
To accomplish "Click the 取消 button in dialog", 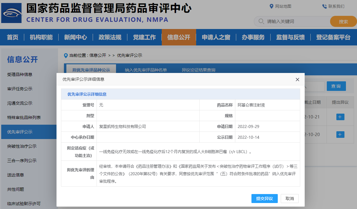I will click(289, 199).
